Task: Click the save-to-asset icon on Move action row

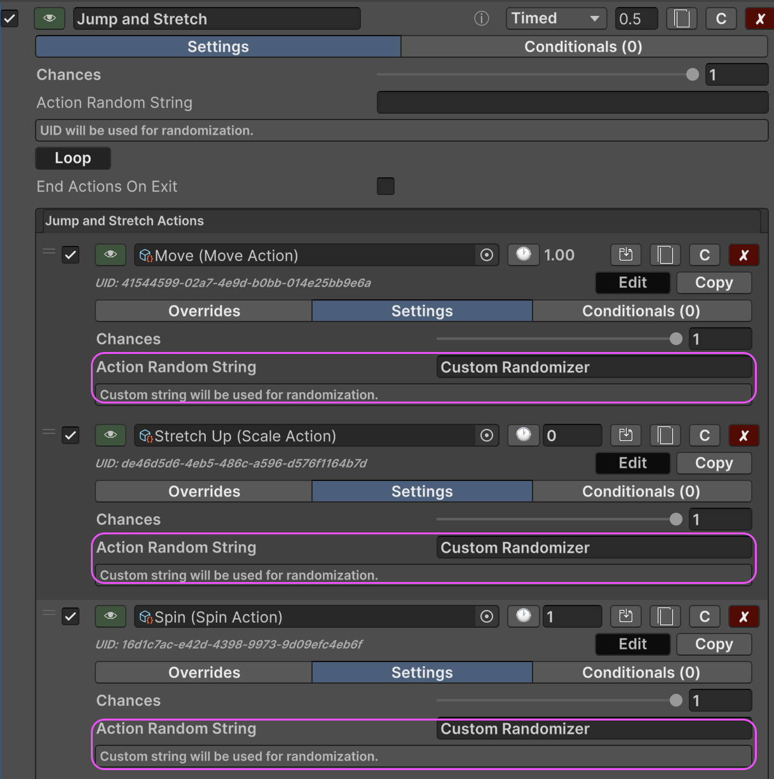Action: 626,255
